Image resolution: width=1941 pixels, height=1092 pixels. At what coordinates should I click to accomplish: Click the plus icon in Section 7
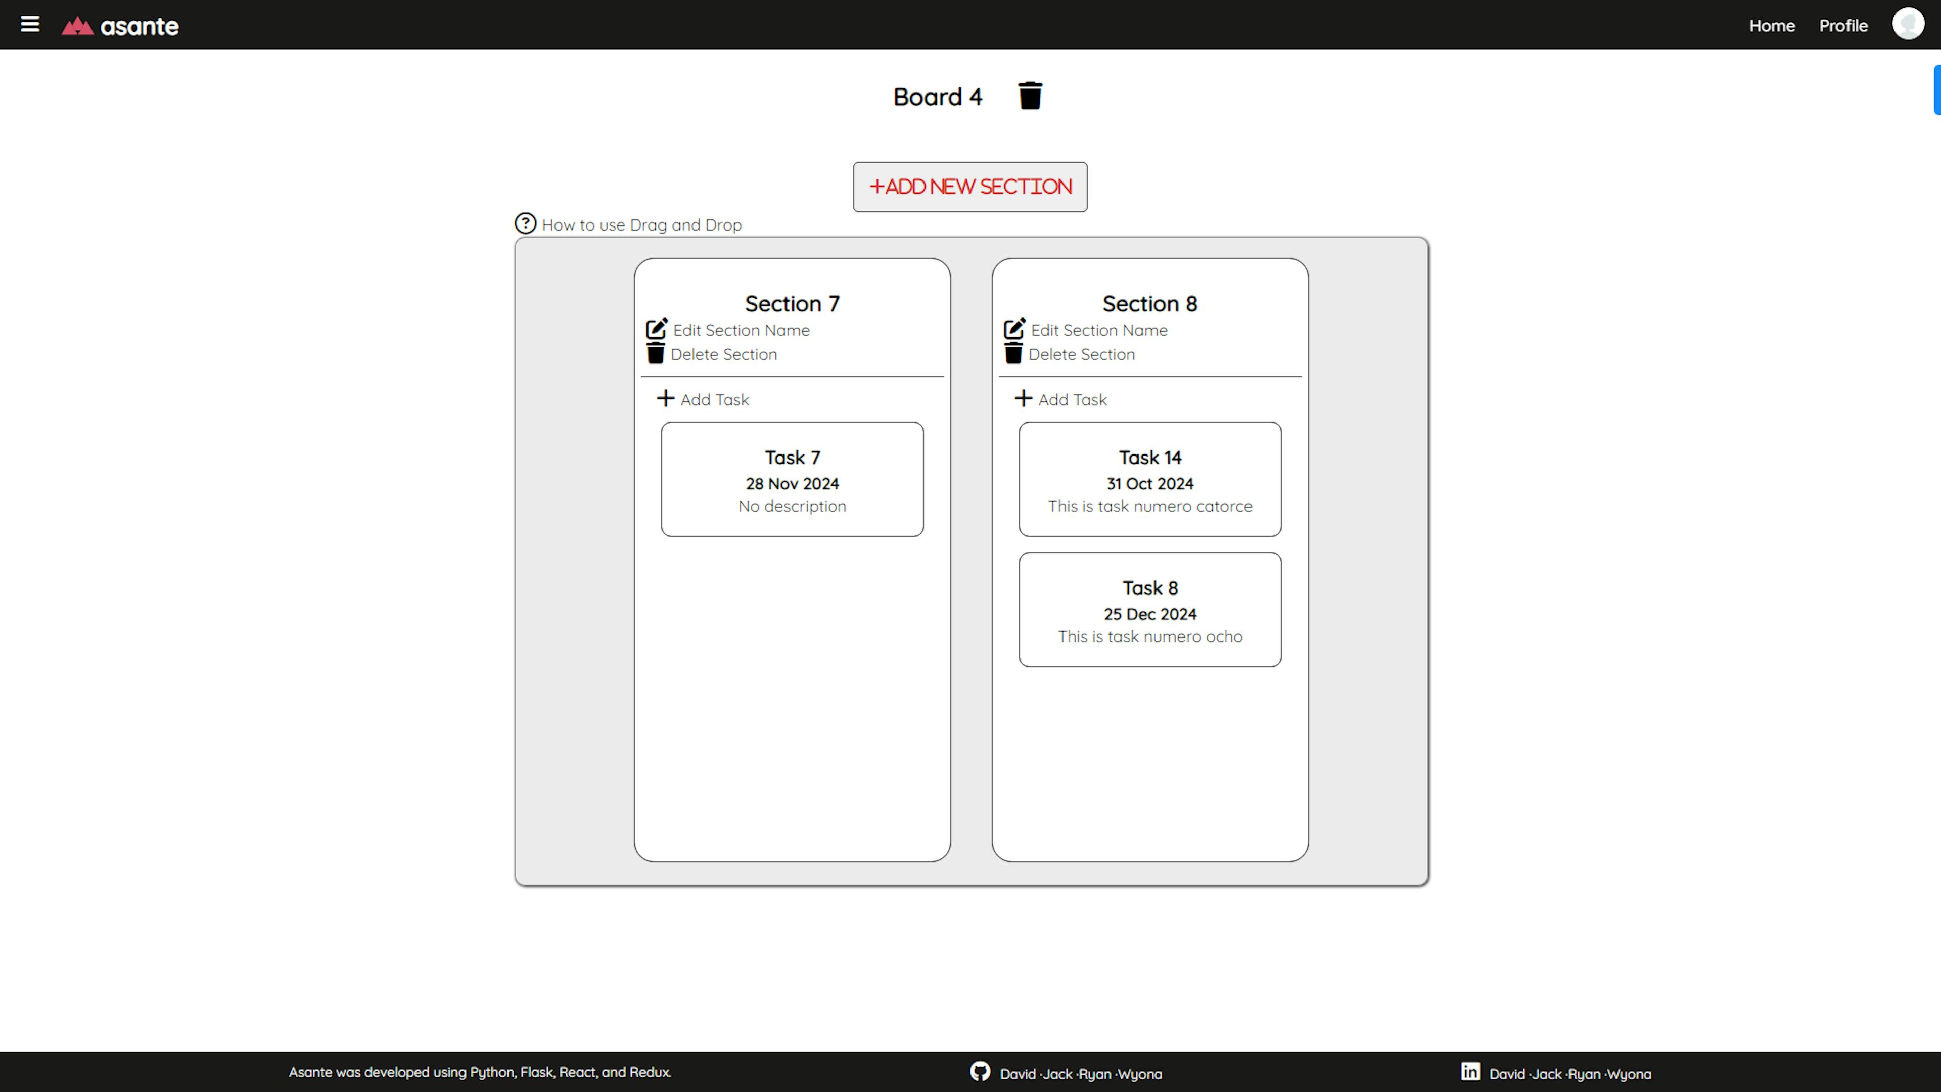pyautogui.click(x=665, y=398)
